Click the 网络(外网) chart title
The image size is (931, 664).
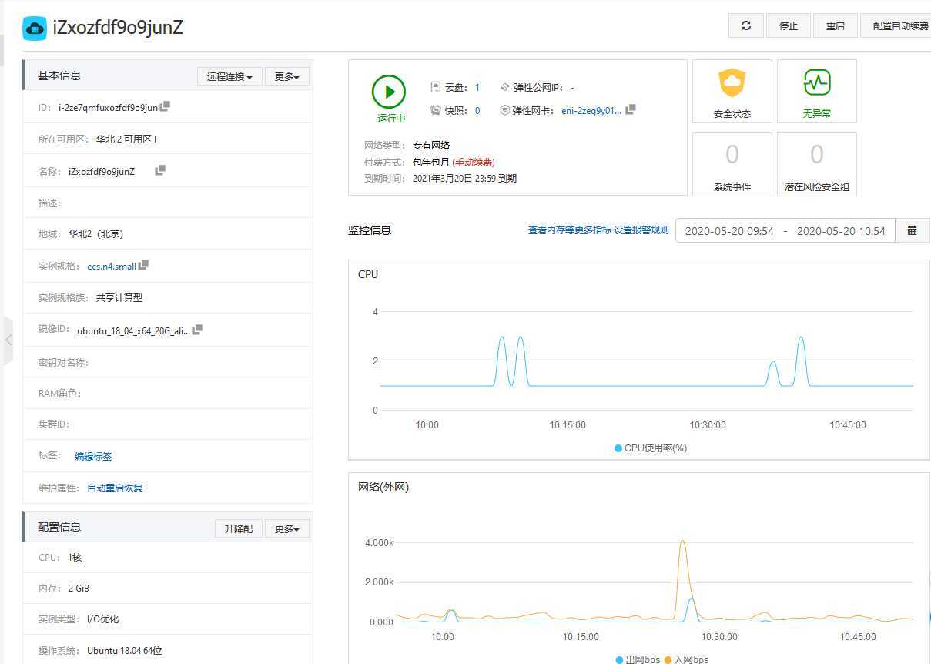coord(383,487)
